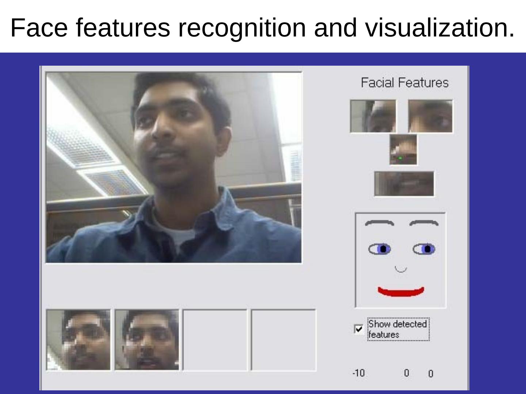Select the first captured face thumbnail

click(78, 340)
